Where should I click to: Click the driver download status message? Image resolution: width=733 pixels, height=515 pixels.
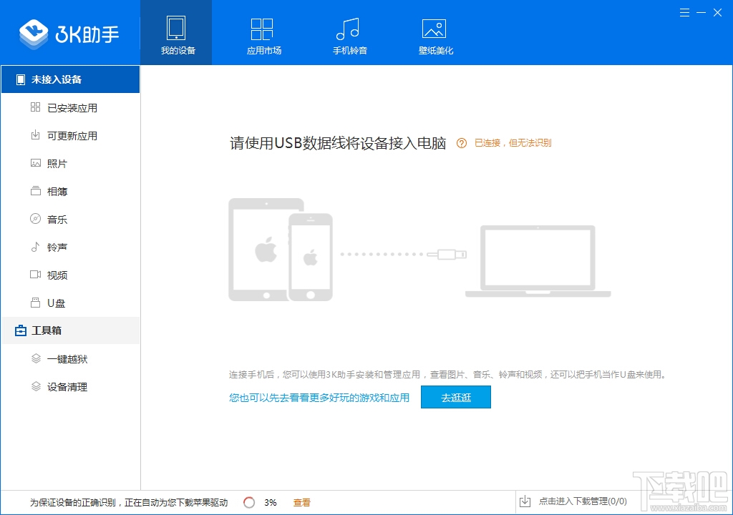(x=129, y=503)
